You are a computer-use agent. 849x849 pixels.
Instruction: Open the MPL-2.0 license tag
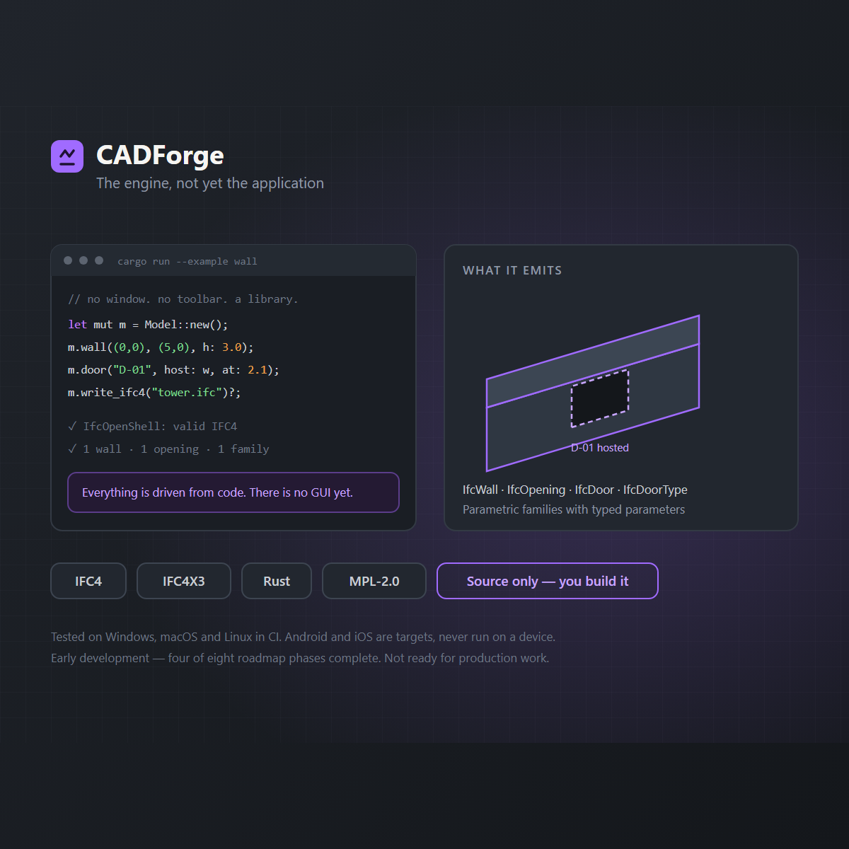pos(374,581)
